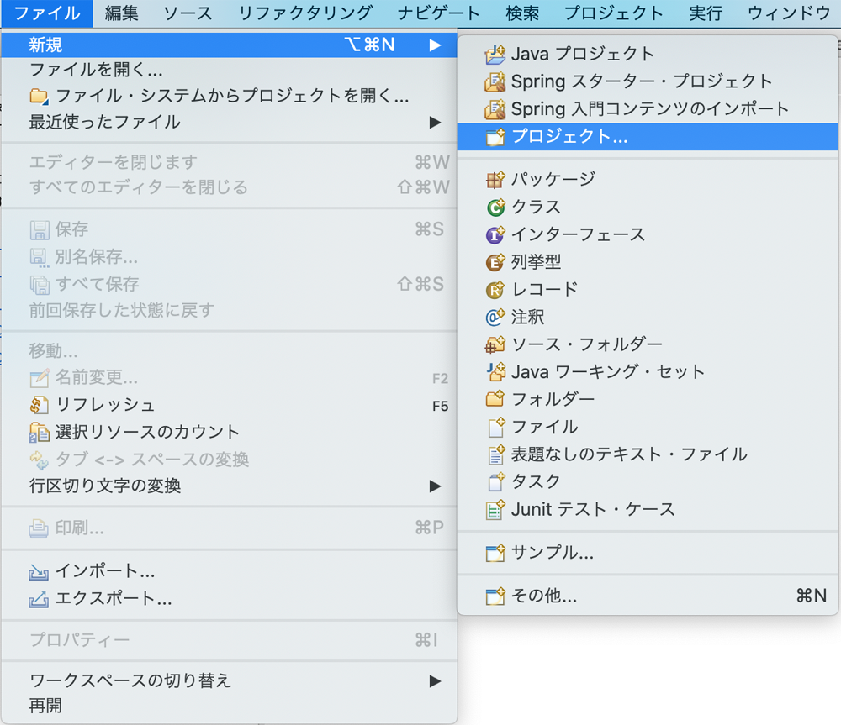Select ワークスペースの切り替え menu entry

pos(229,681)
